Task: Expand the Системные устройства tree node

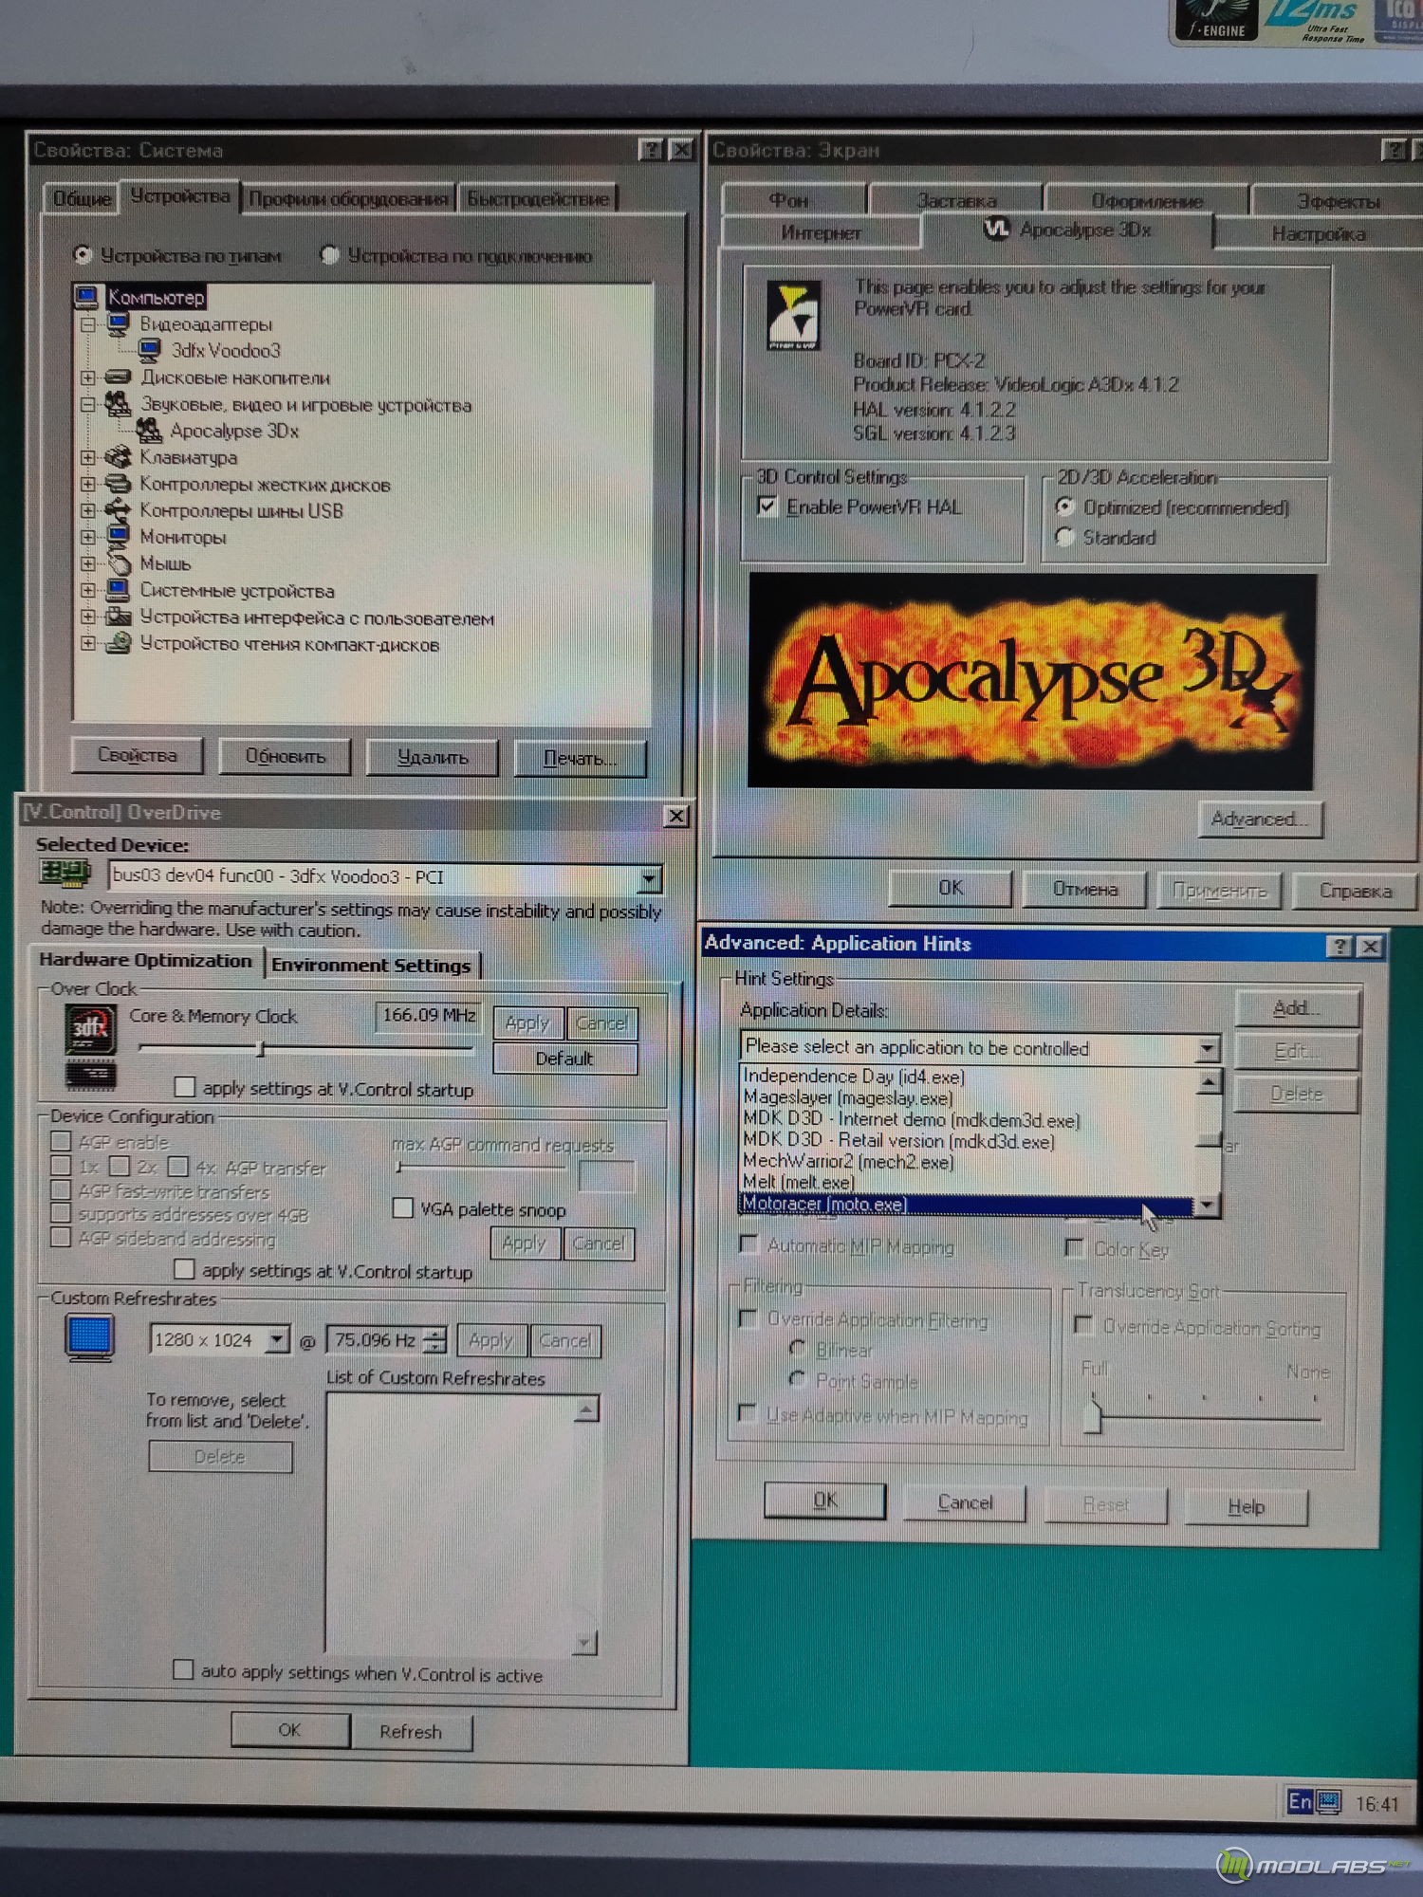Action: (87, 590)
